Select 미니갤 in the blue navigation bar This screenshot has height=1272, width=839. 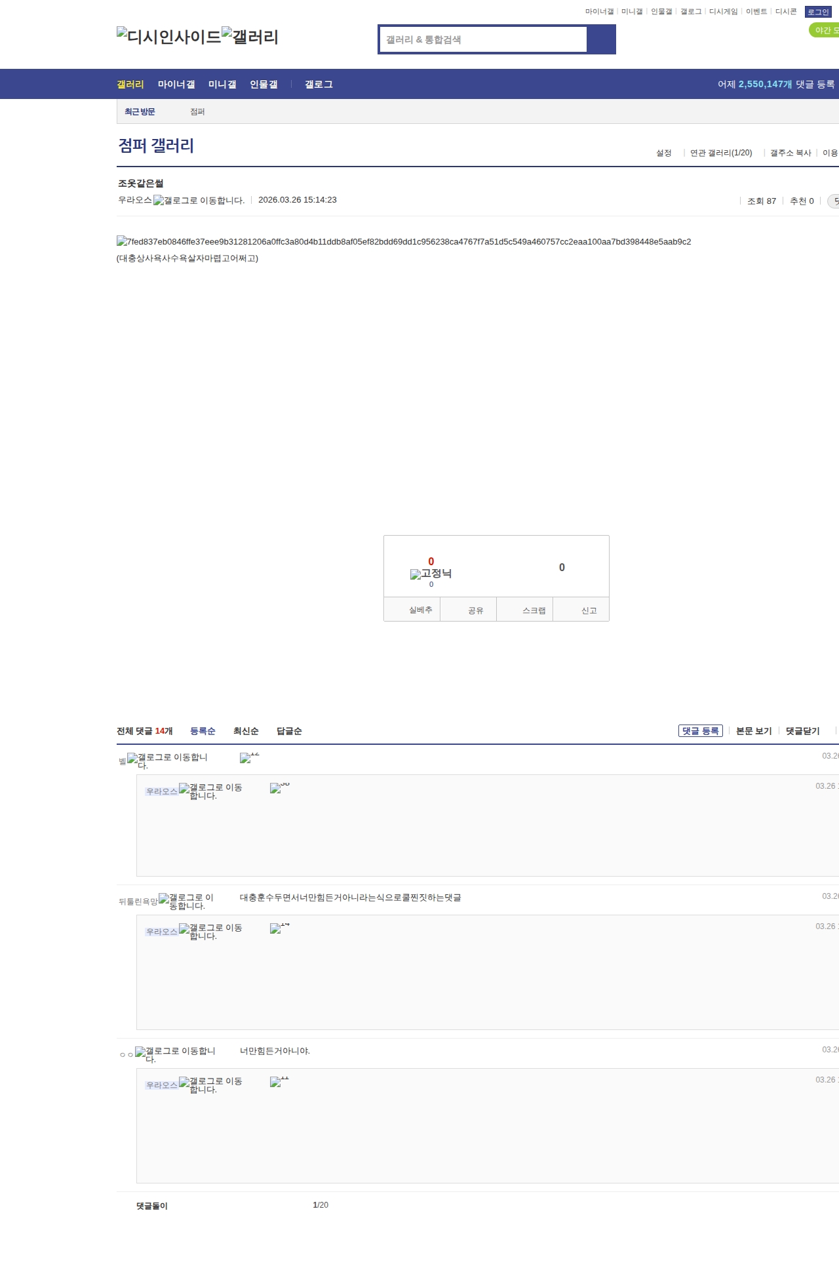tap(222, 85)
